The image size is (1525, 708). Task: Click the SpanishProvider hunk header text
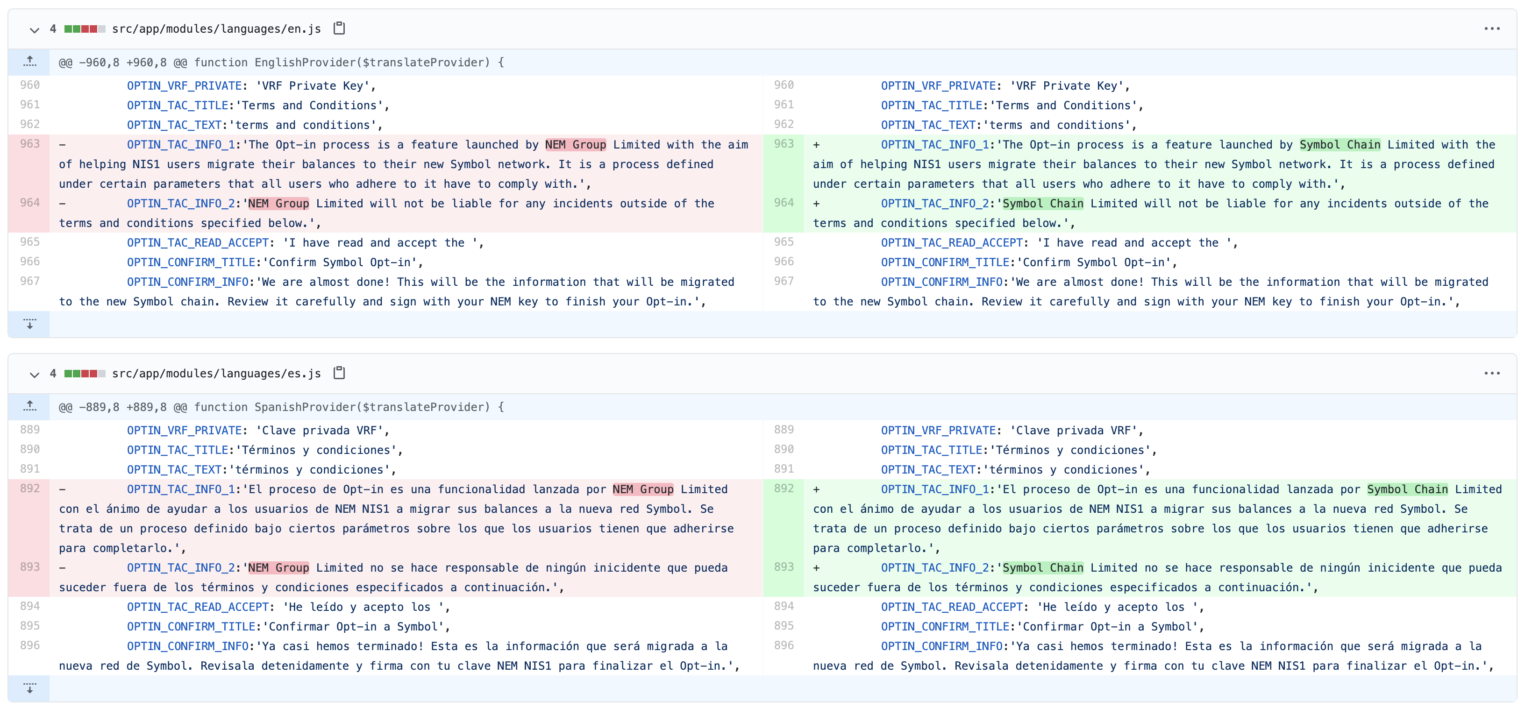tap(281, 407)
